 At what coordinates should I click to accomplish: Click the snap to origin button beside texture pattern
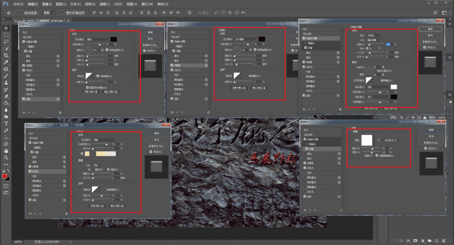pos(392,140)
